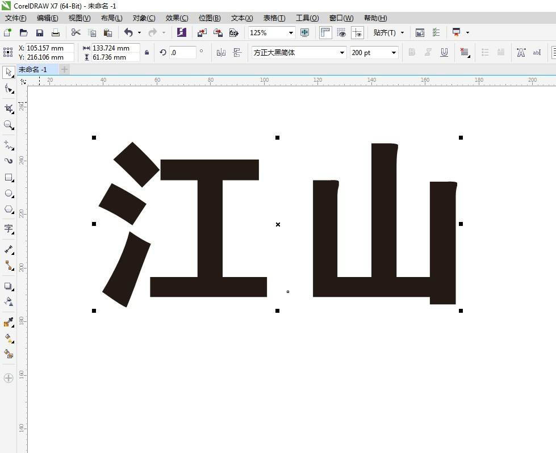Select the Zoom tool

9,125
